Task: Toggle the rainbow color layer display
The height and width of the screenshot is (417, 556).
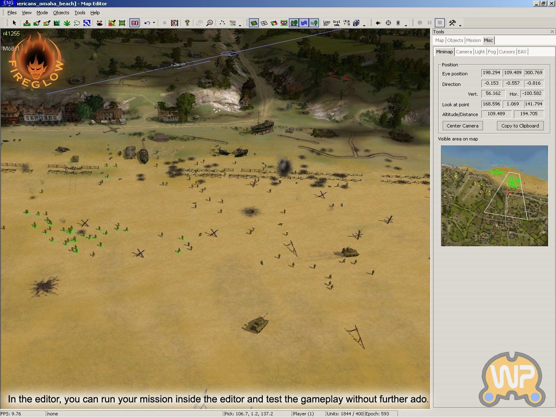Action: click(x=274, y=23)
